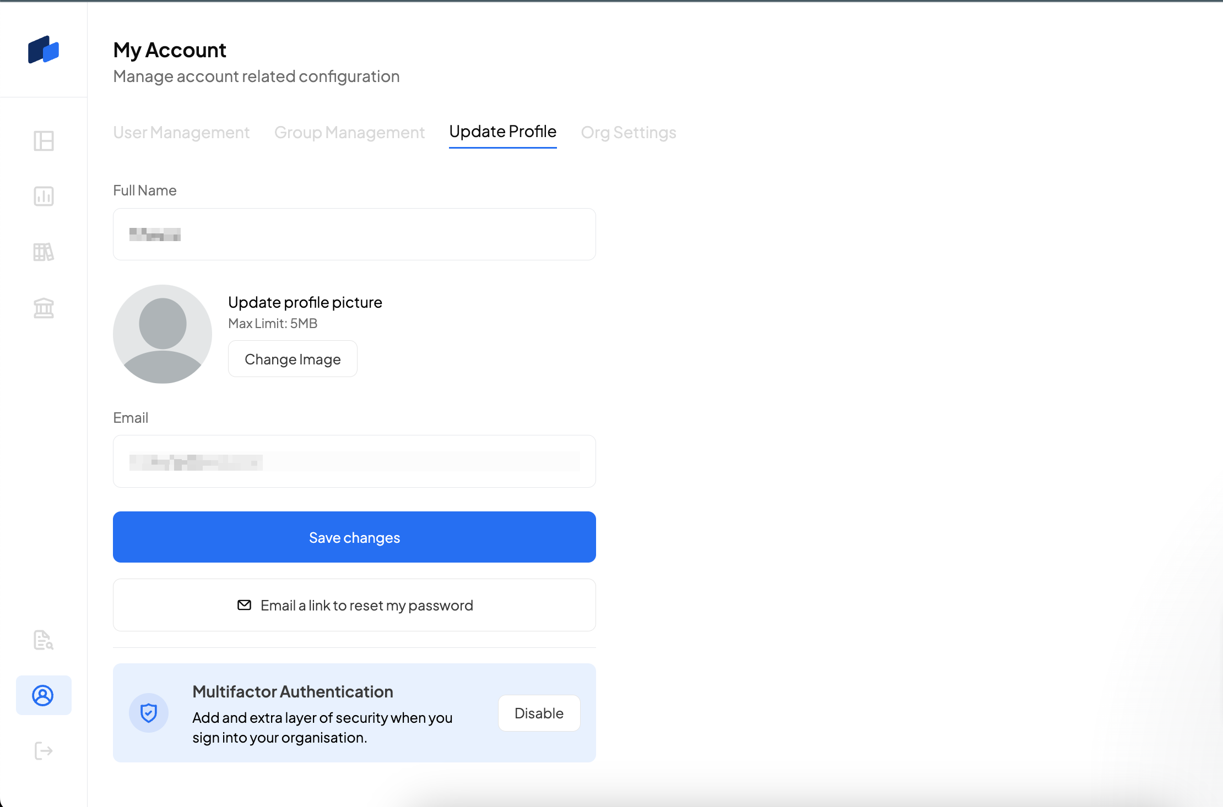Email a link to reset password
The image size is (1223, 807).
pyautogui.click(x=354, y=605)
